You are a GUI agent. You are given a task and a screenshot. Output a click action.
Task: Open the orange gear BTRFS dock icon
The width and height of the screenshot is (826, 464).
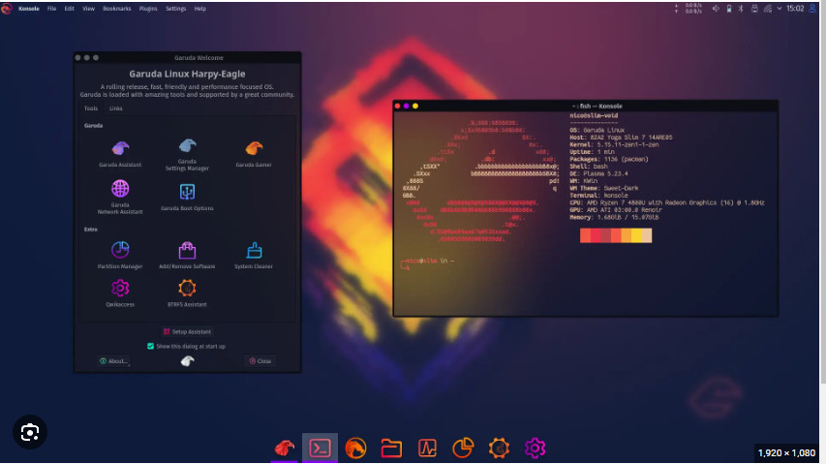pyautogui.click(x=499, y=449)
